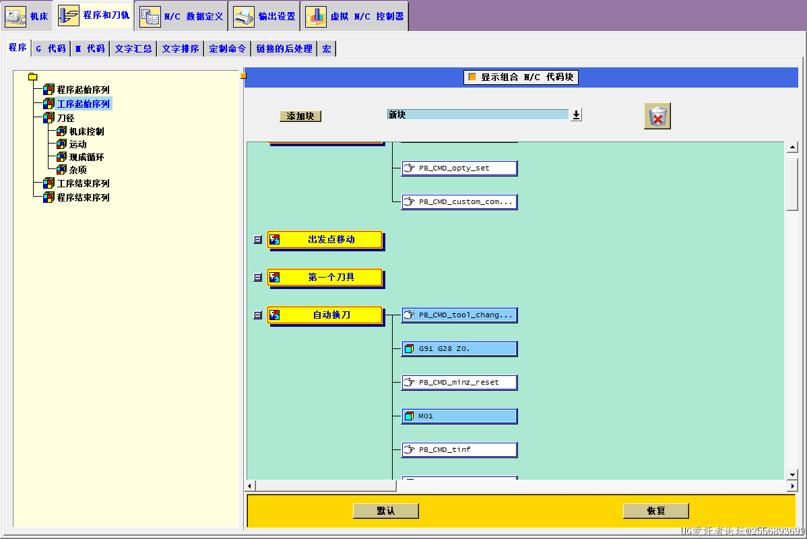Switch to the 文字汇总 sub-tab
The width and height of the screenshot is (807, 539).
(133, 49)
